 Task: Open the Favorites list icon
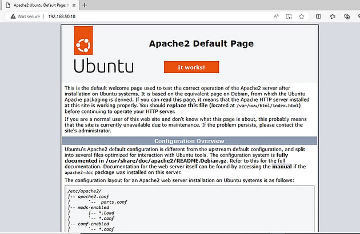(333, 17)
